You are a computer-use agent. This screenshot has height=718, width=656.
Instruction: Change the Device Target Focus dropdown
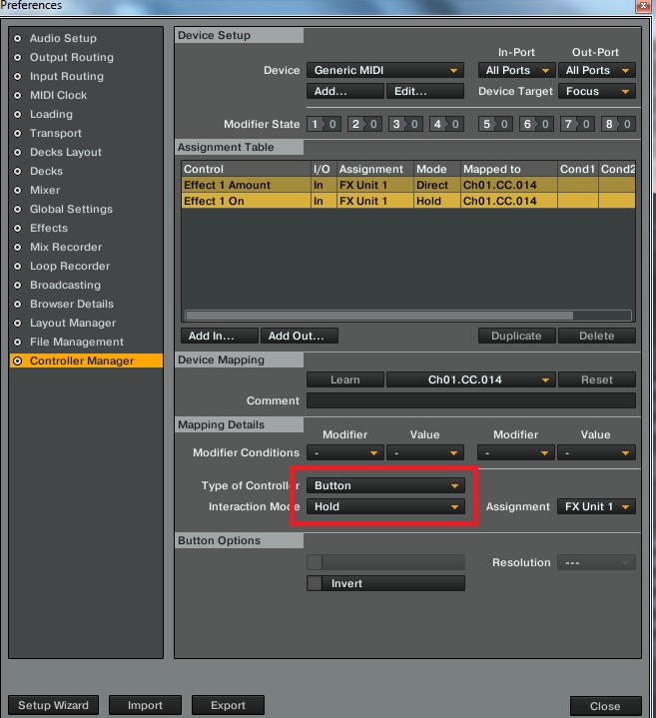pyautogui.click(x=597, y=91)
